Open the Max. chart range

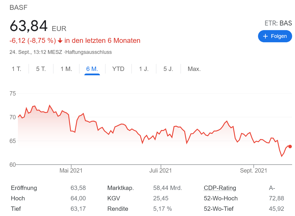point(194,69)
